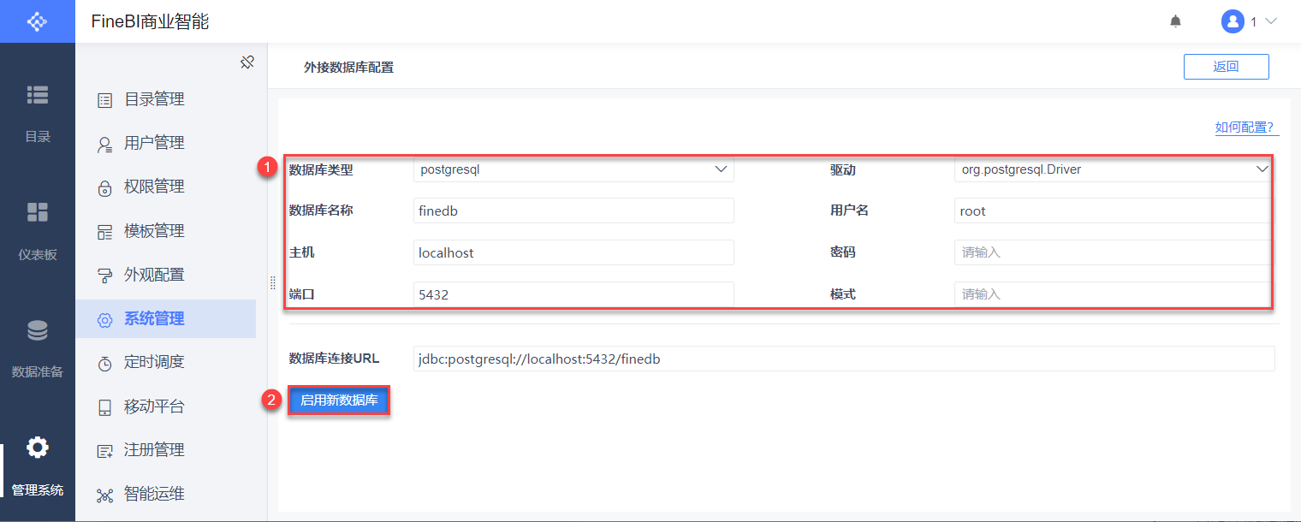Click the 数据库类型 label
The image size is (1301, 522).
click(321, 169)
